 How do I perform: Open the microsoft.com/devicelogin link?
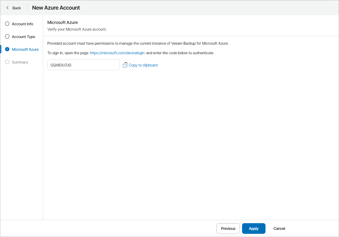(117, 53)
